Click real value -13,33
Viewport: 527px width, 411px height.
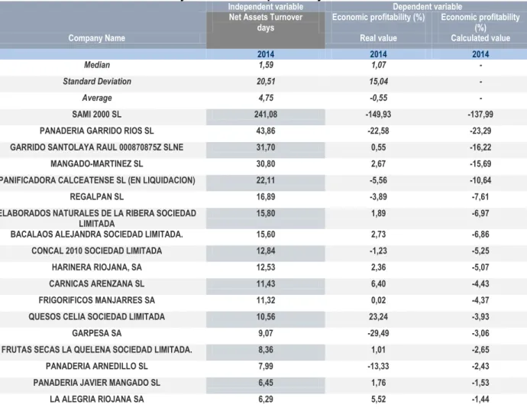pos(378,366)
